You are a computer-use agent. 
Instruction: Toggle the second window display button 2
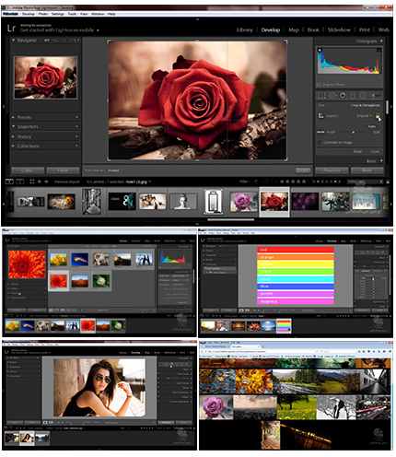tap(20, 182)
